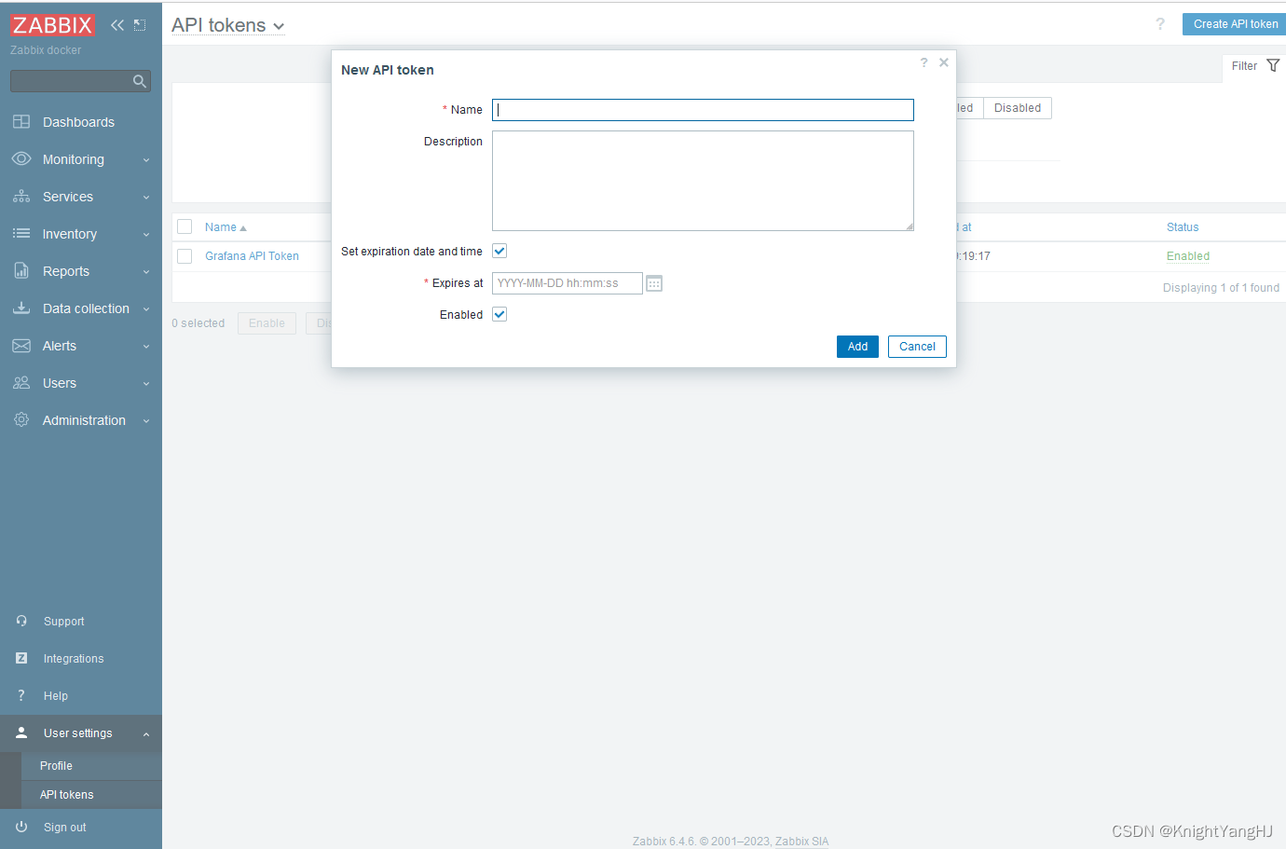The image size is (1286, 849).
Task: Click the User settings person icon
Action: coord(21,733)
